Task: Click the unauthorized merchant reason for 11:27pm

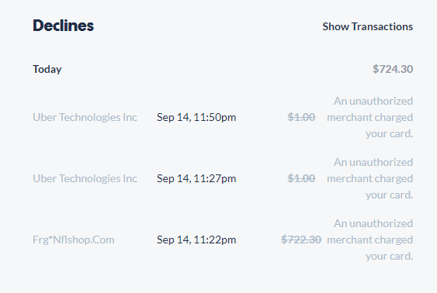Action: (369, 178)
